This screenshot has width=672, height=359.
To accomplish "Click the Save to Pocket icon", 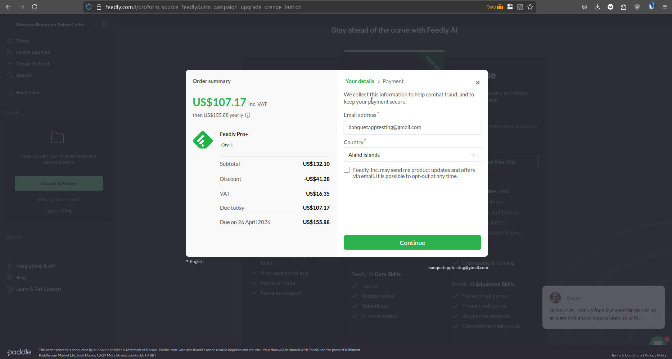I will pos(585,7).
